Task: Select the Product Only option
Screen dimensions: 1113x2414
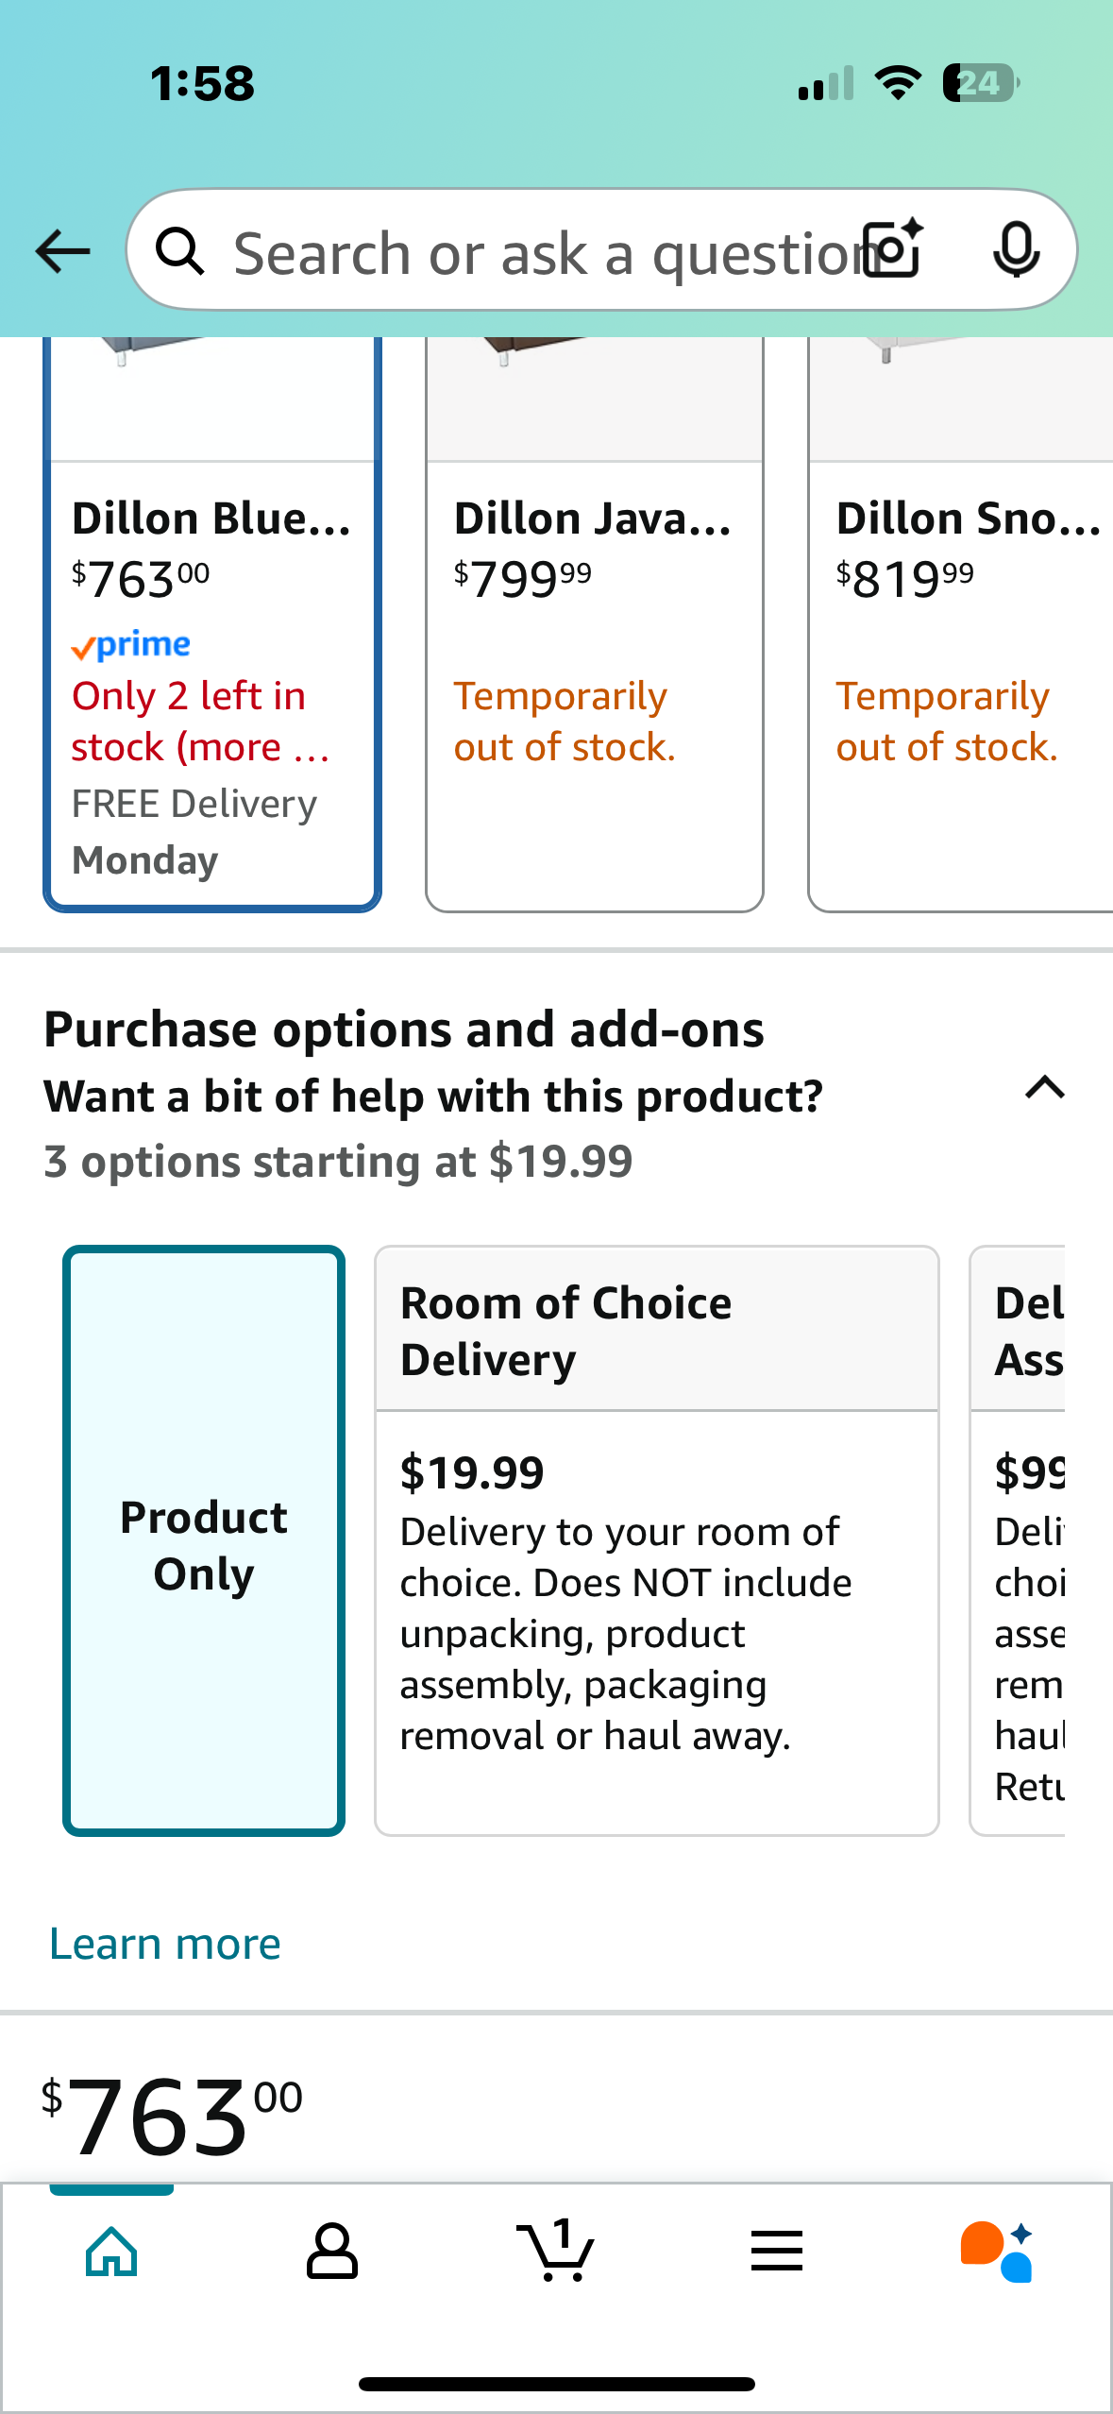Action: click(x=204, y=1540)
